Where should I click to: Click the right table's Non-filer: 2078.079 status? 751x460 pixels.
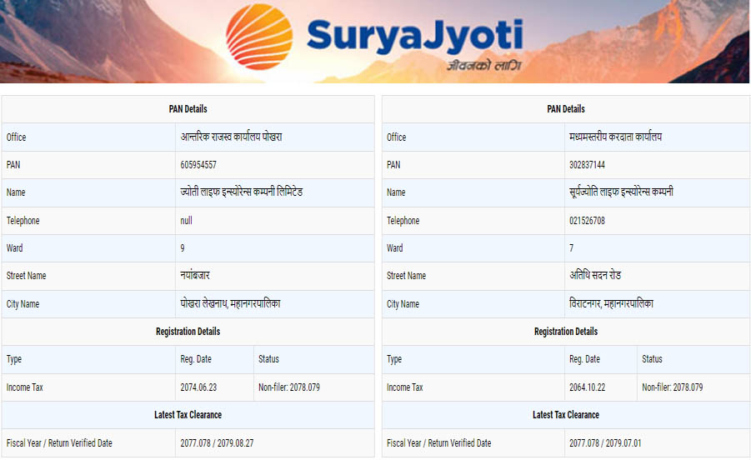(x=673, y=387)
